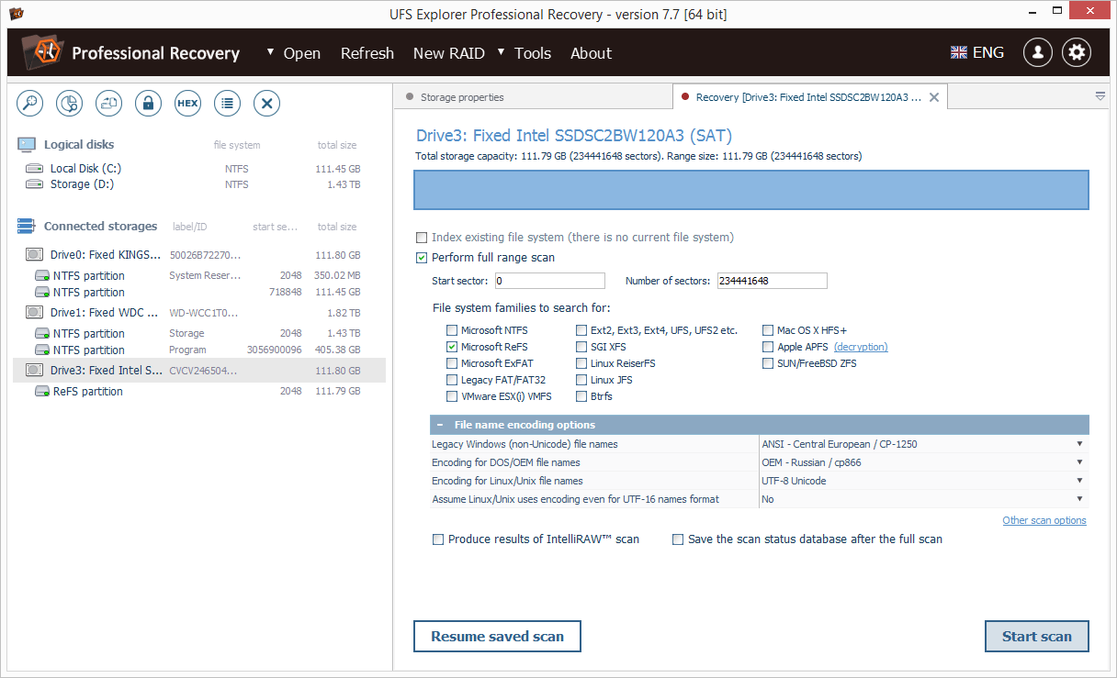1117x678 pixels.
Task: Open the HEX viewer icon
Action: pyautogui.click(x=187, y=104)
